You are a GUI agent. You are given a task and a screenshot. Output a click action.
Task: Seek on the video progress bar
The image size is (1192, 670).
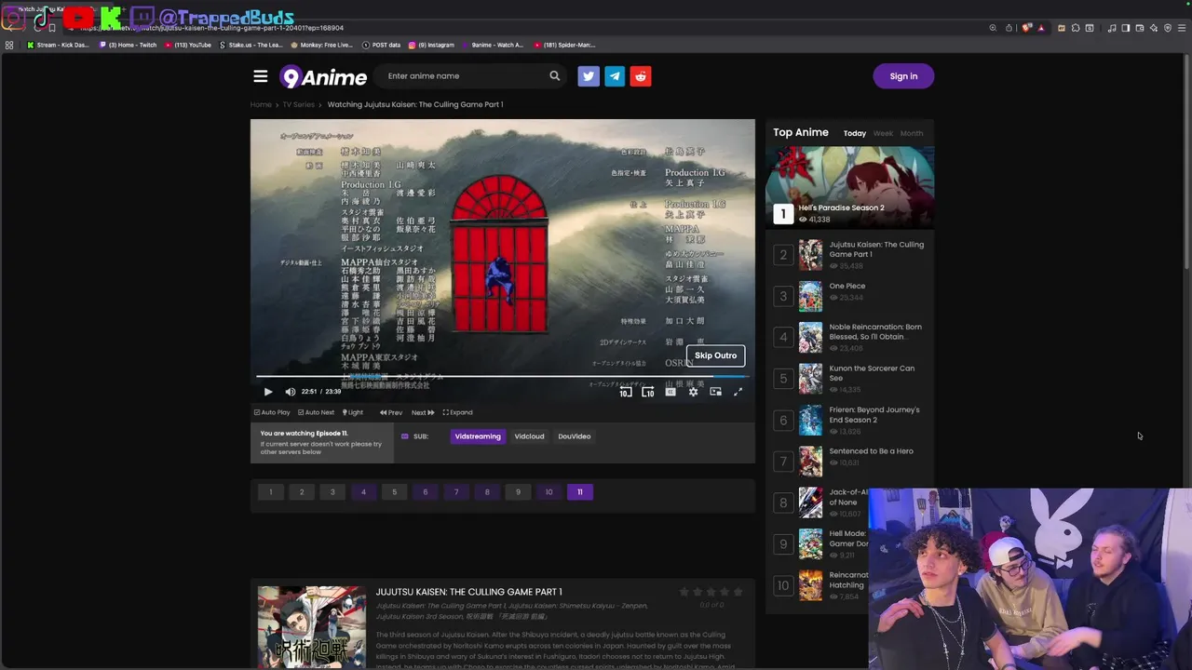(x=501, y=377)
